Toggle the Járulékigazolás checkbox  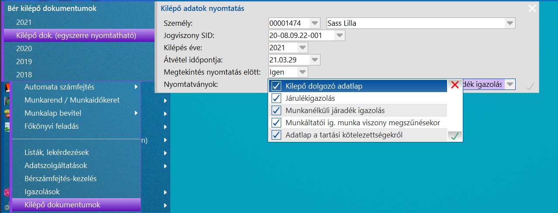[x=276, y=98]
